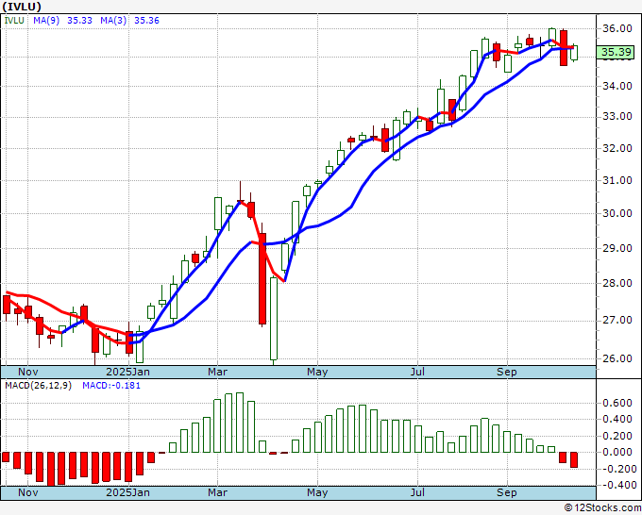Select the 29.00 price axis label
Screen dimensions: 642x515
(x=617, y=248)
